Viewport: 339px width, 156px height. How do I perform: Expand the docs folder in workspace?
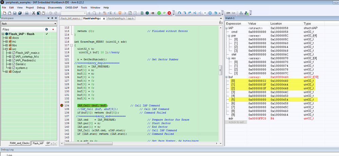6,38
